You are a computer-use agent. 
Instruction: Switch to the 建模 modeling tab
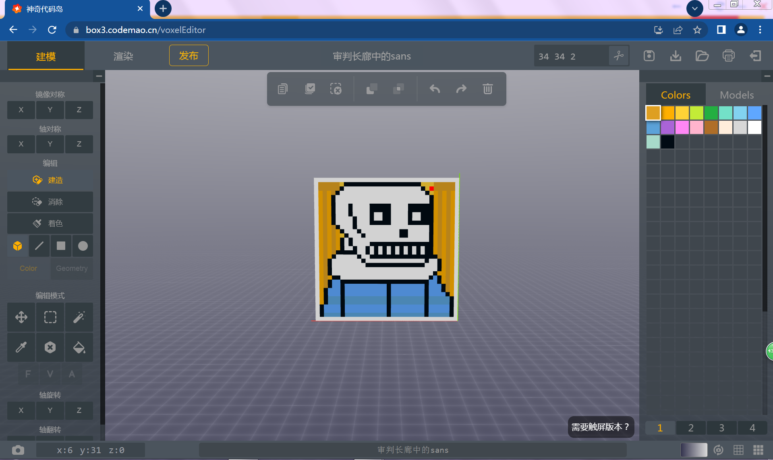point(46,56)
